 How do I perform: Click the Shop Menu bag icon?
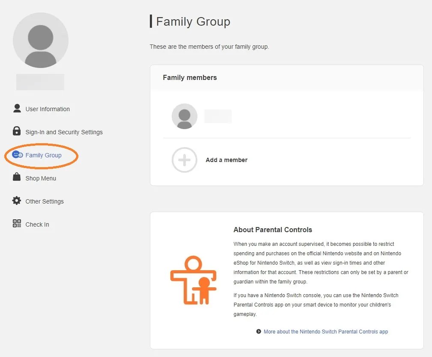pos(17,177)
